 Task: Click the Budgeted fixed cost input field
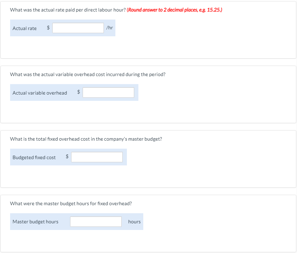tap(97, 157)
